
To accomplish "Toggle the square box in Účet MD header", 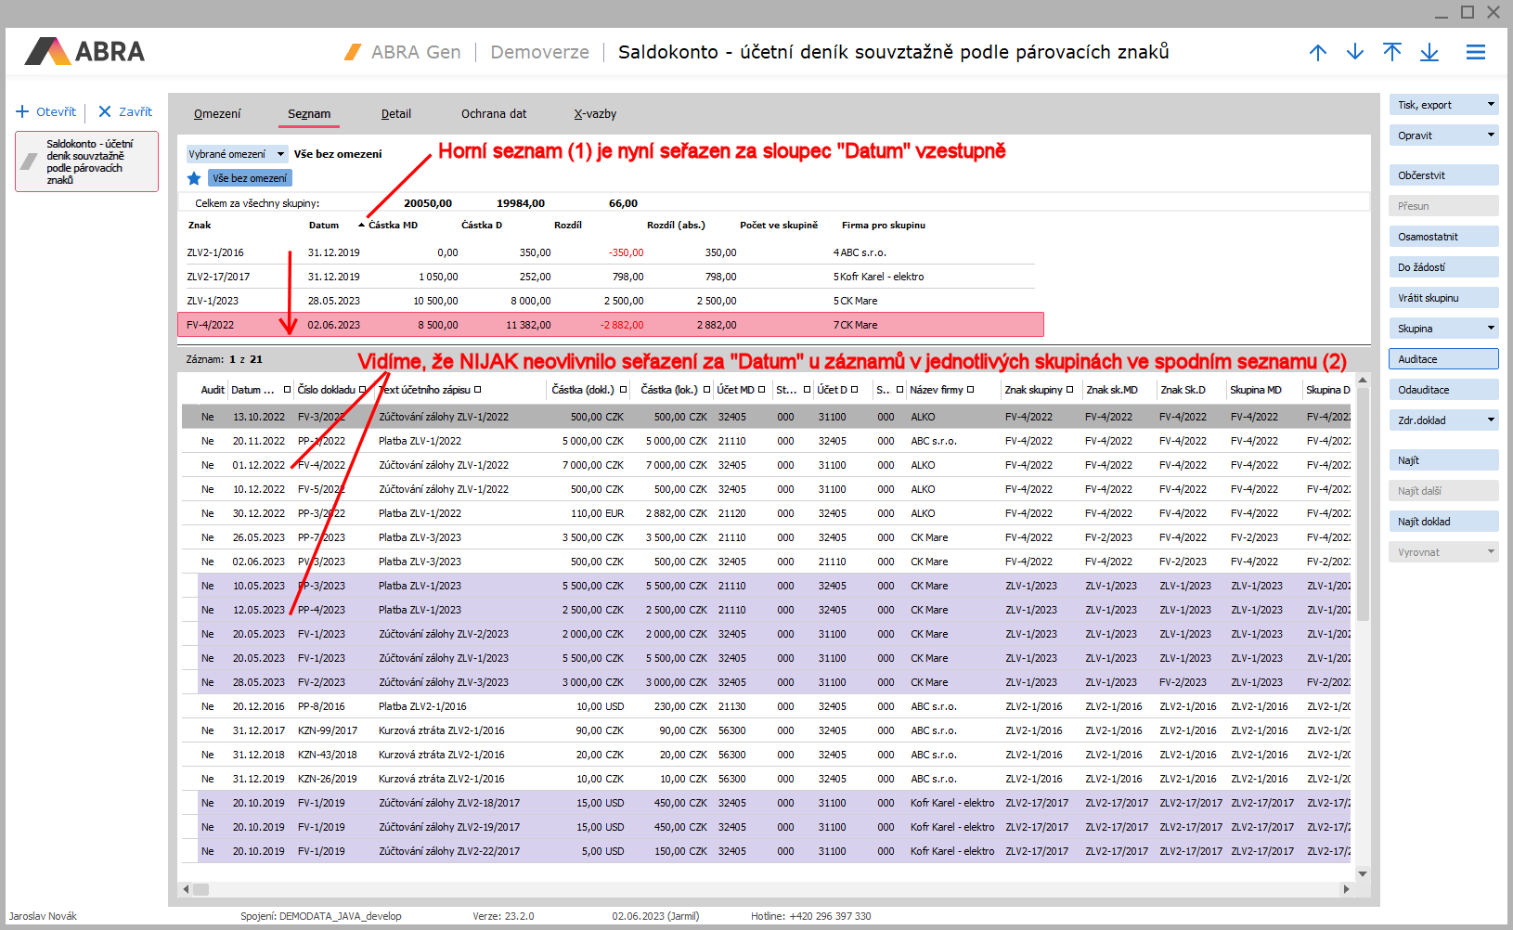I will tap(761, 390).
